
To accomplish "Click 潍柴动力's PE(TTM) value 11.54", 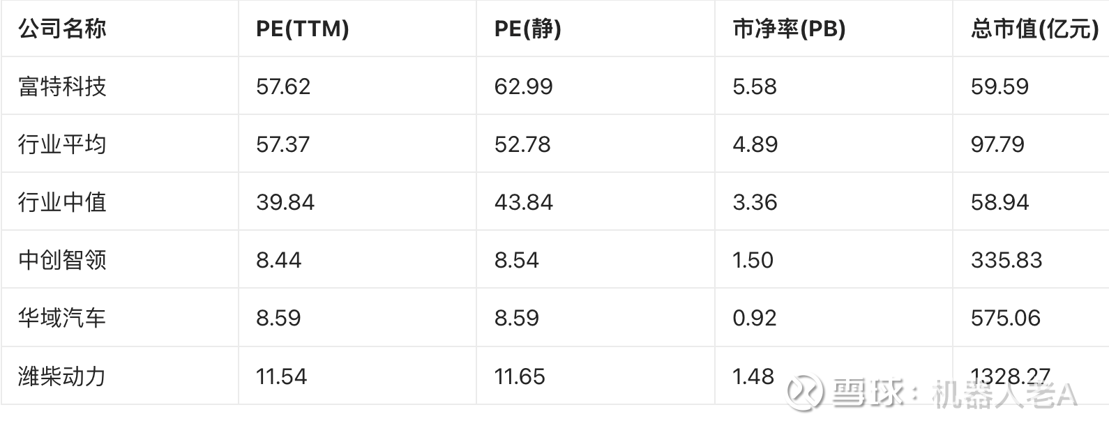I will 281,376.
